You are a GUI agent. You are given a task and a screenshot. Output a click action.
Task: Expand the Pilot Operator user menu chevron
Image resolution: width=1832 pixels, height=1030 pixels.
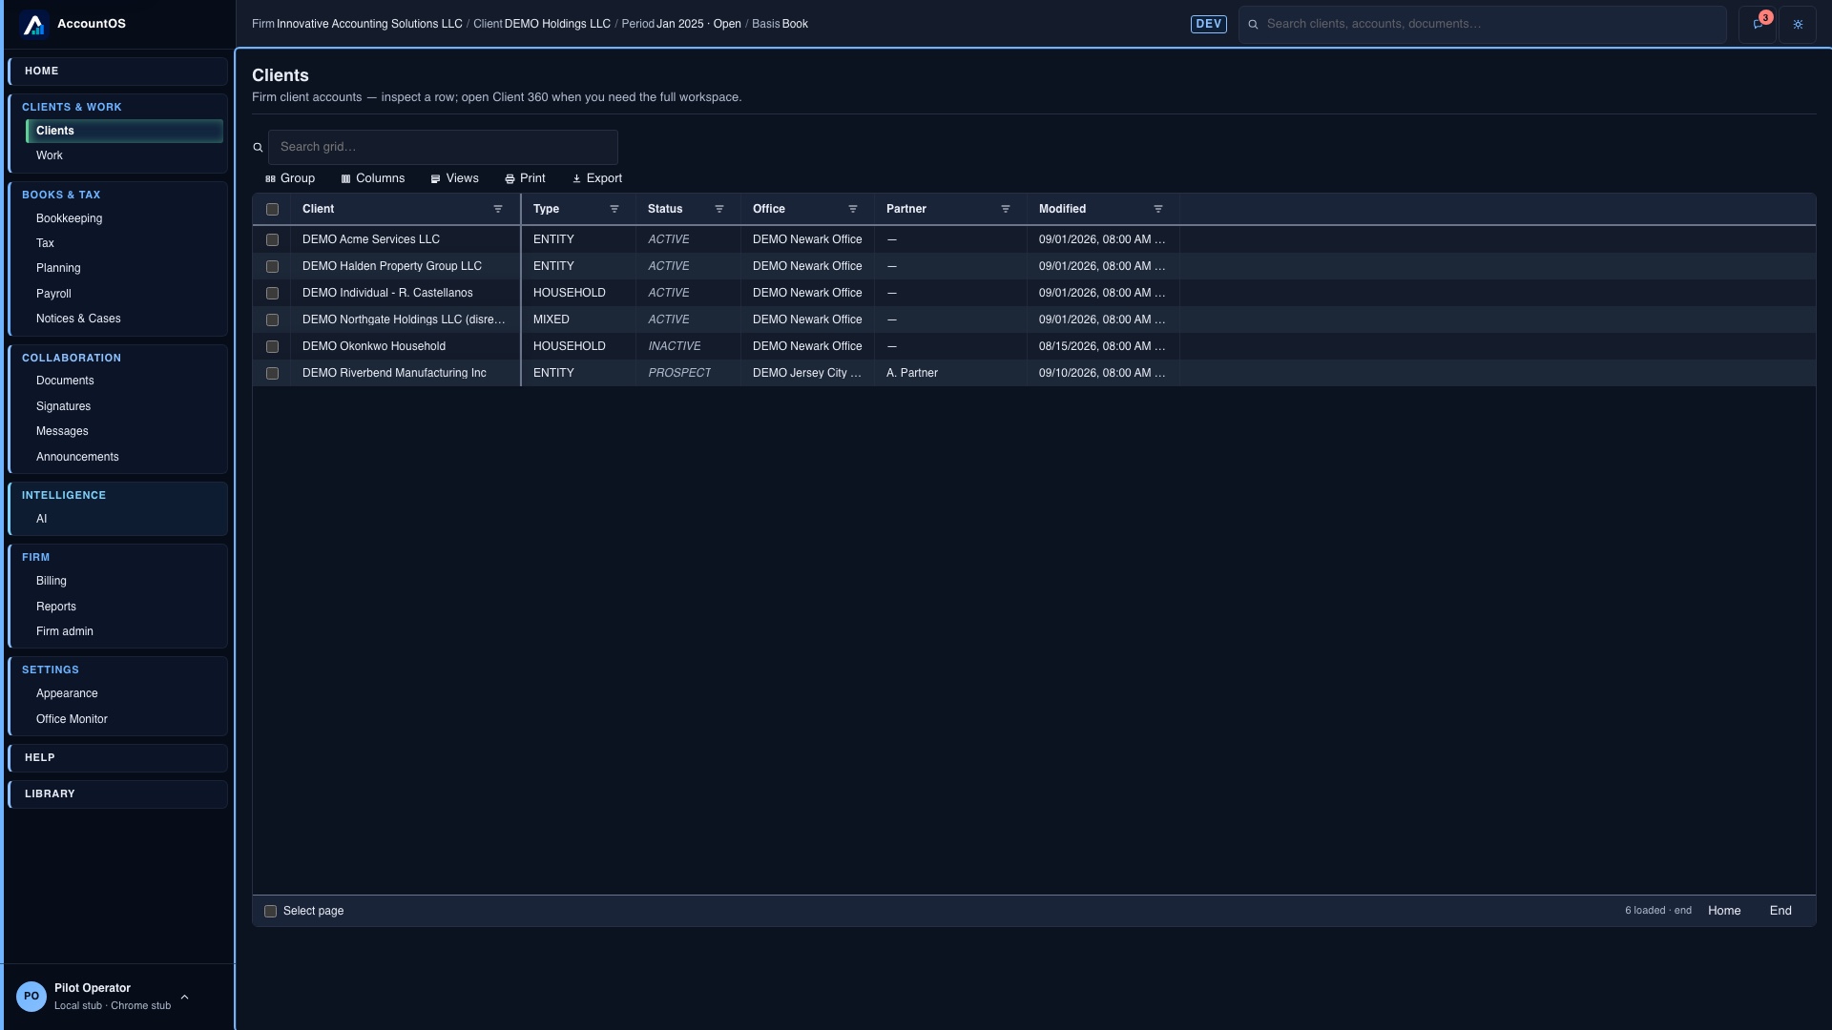click(184, 997)
